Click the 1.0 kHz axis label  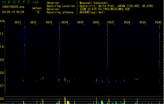pyautogui.click(x=2, y=47)
